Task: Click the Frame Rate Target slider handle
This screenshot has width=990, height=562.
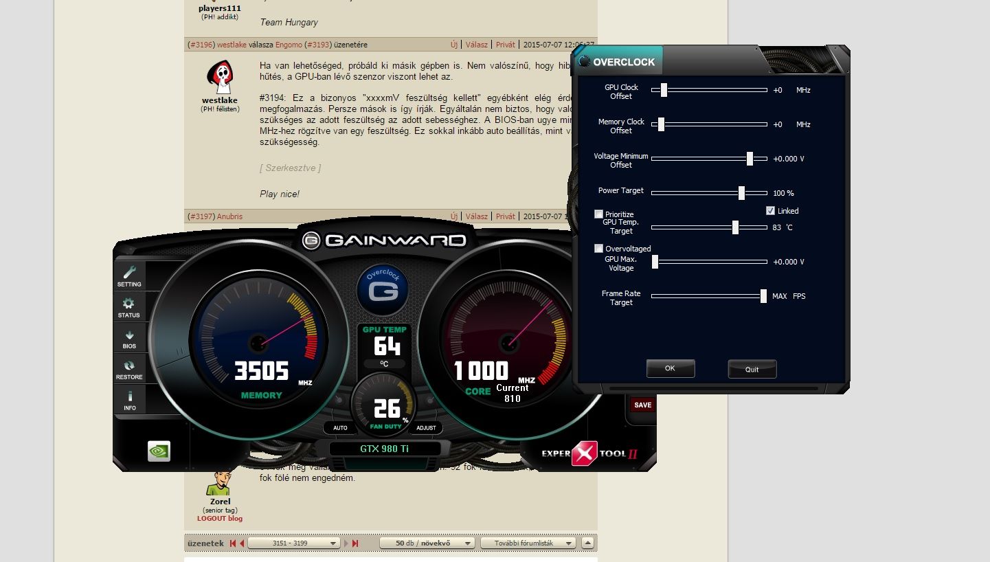Action: [763, 296]
